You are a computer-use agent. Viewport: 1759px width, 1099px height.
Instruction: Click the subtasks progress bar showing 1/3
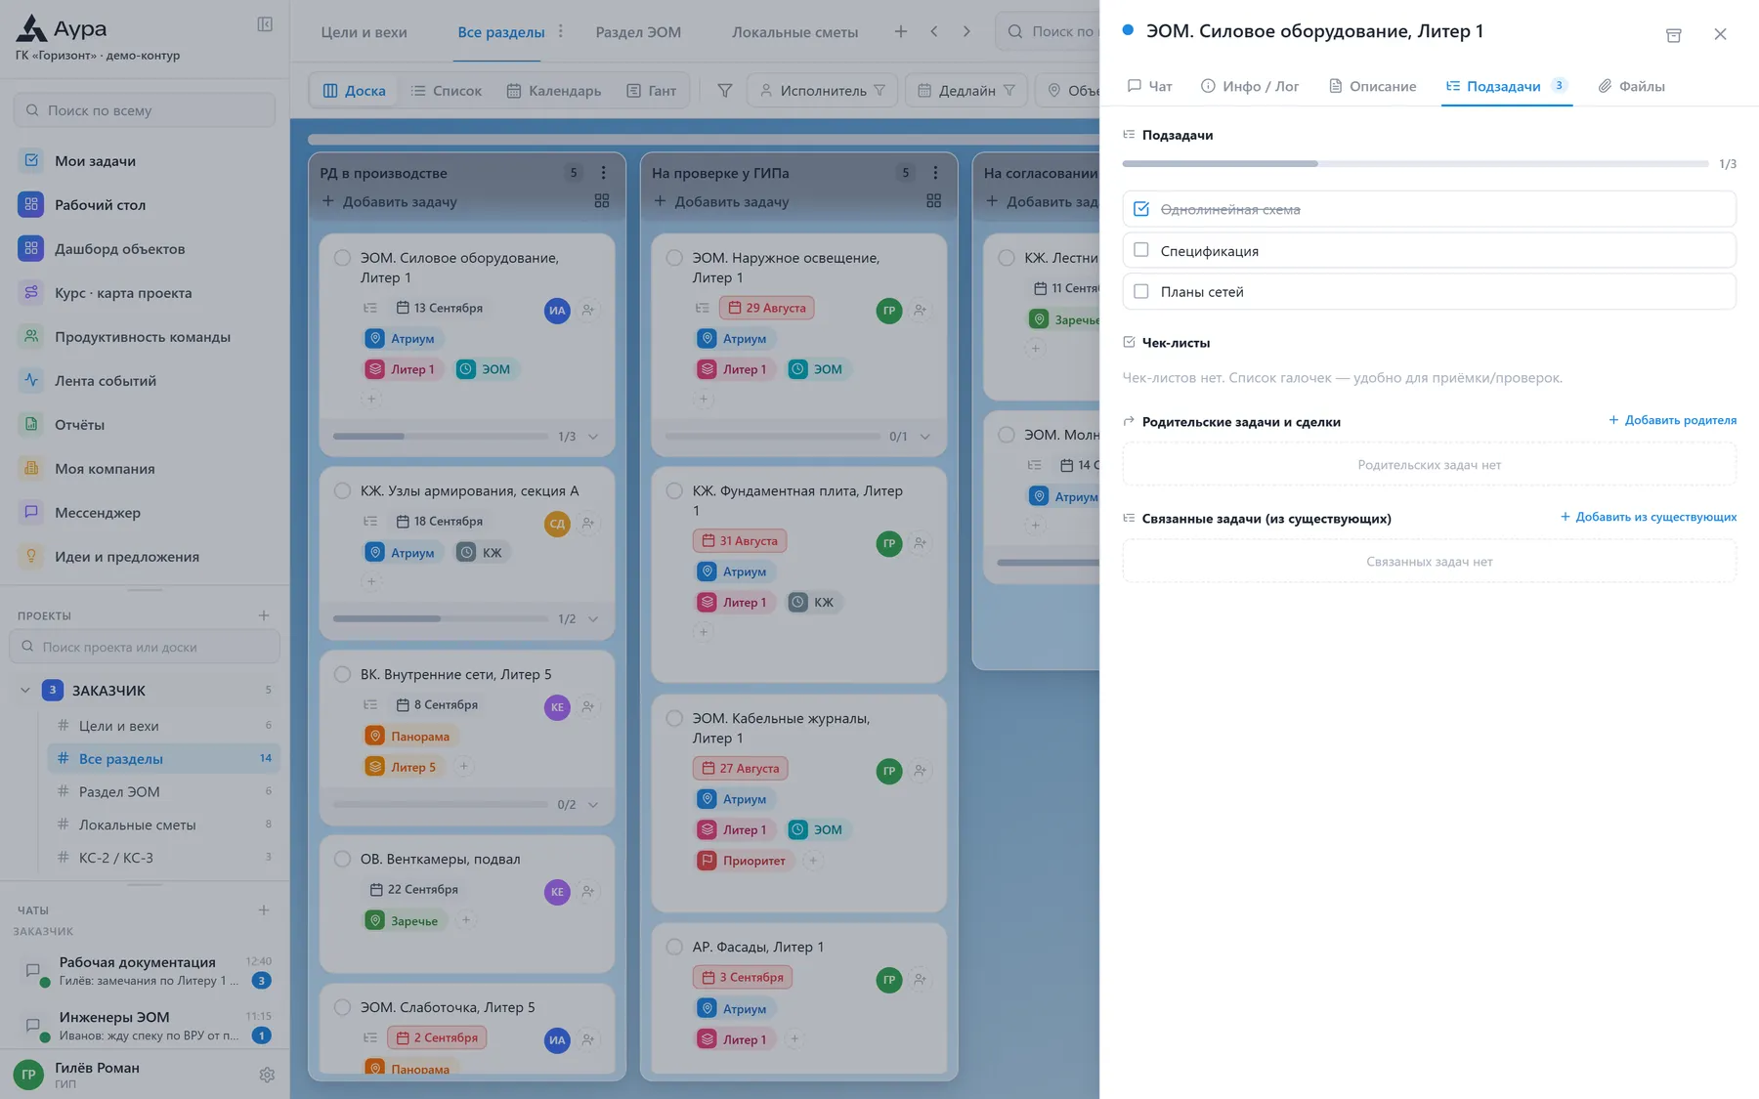tap(1415, 163)
